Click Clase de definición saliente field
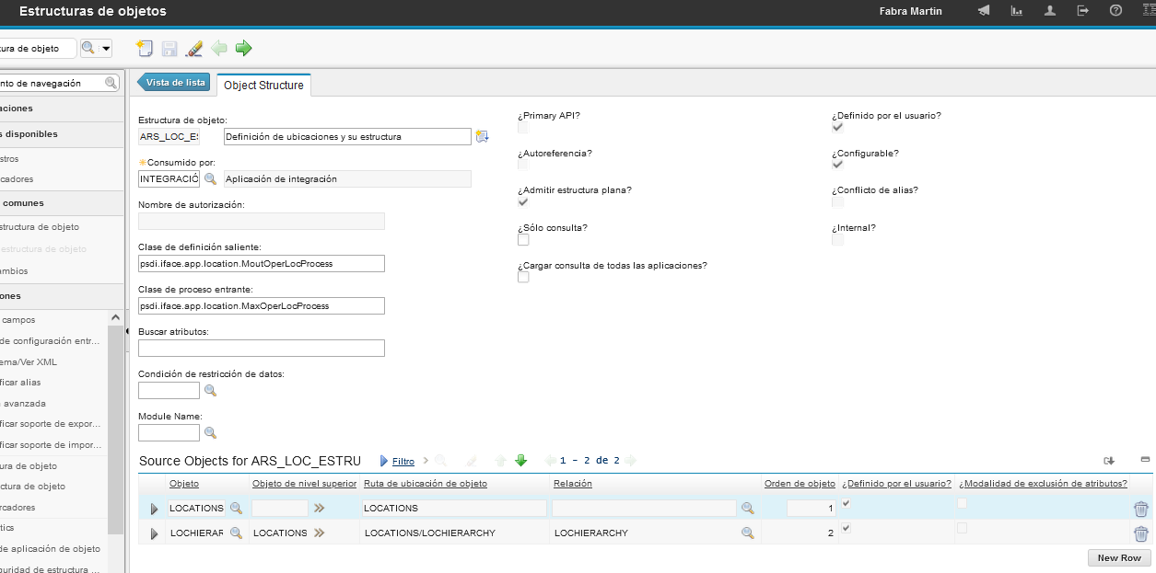This screenshot has width=1156, height=573. (262, 264)
